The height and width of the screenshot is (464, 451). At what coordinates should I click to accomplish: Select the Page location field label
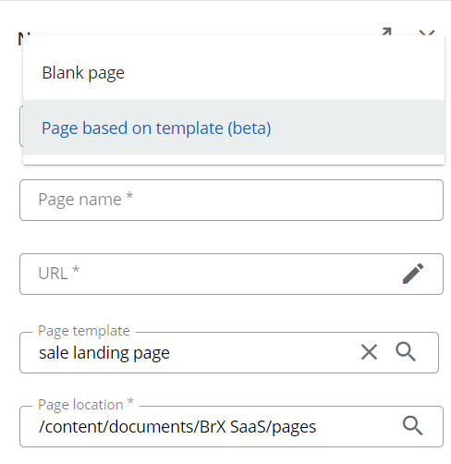pyautogui.click(x=86, y=405)
